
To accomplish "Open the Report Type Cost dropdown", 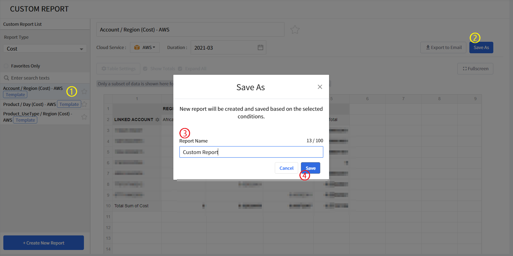I will [45, 49].
